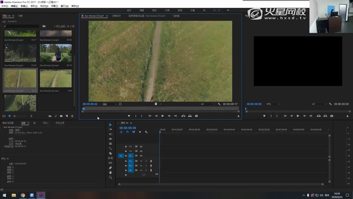
Task: Open program monitor 25% zoom dropdown
Action: 273,104
